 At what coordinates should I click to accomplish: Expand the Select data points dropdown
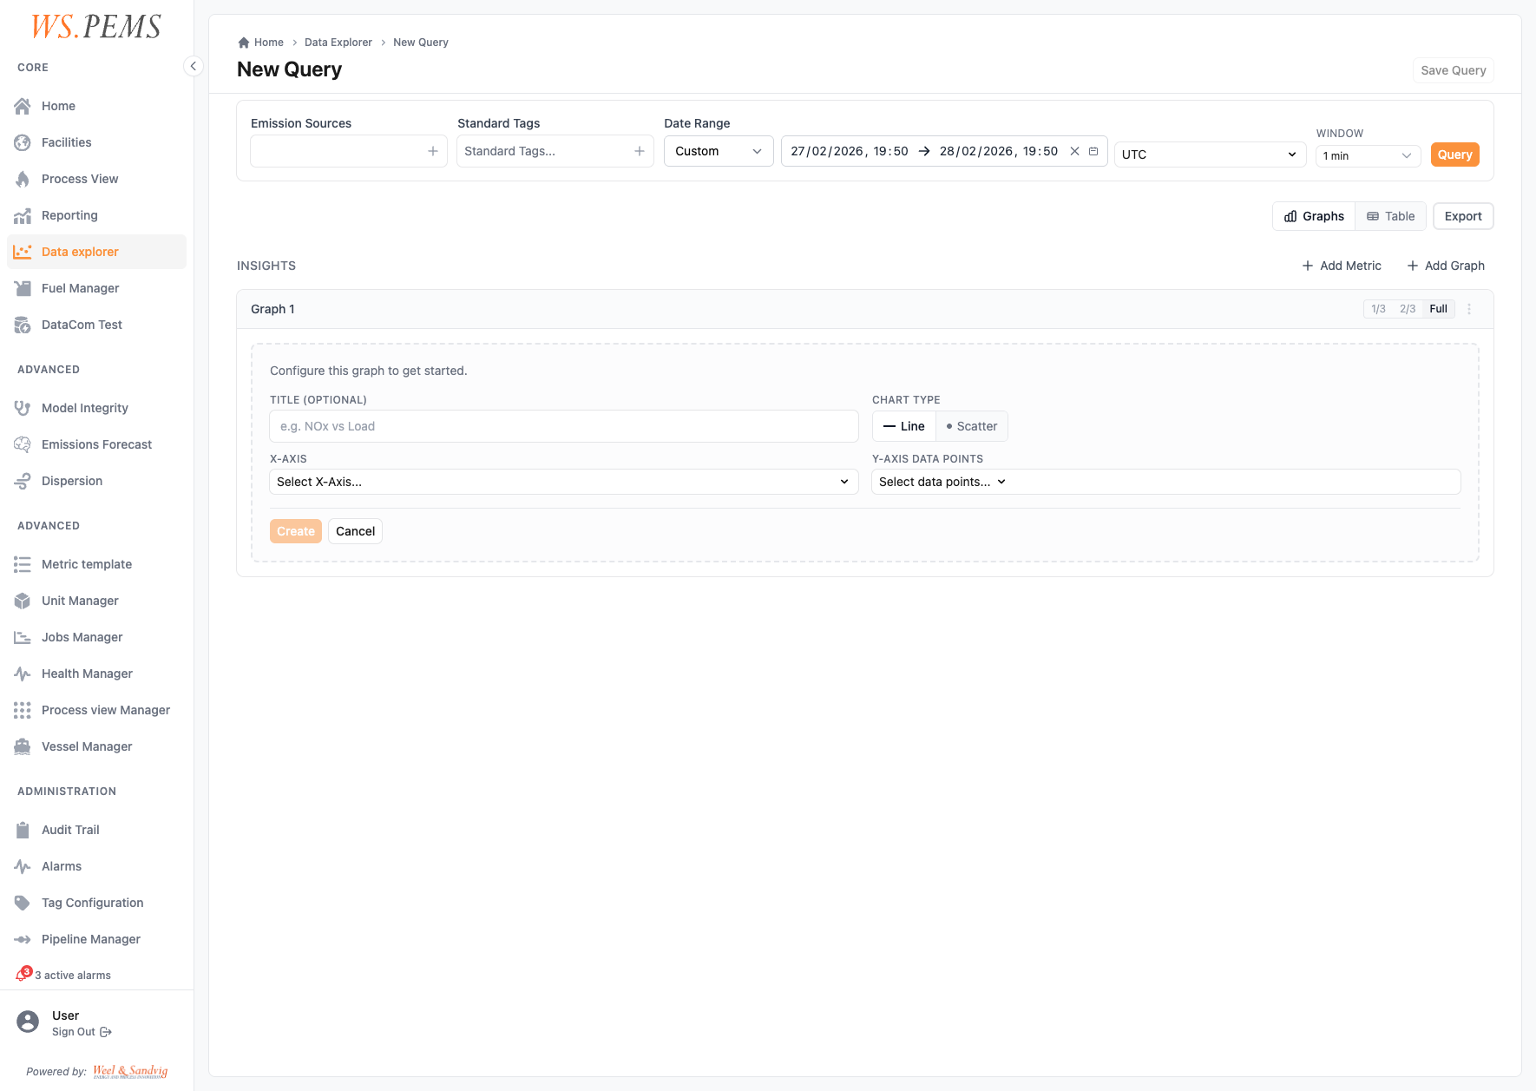click(x=1165, y=482)
